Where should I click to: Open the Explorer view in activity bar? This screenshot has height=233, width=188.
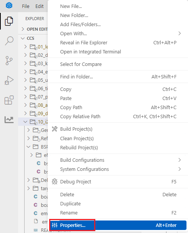pos(9,21)
